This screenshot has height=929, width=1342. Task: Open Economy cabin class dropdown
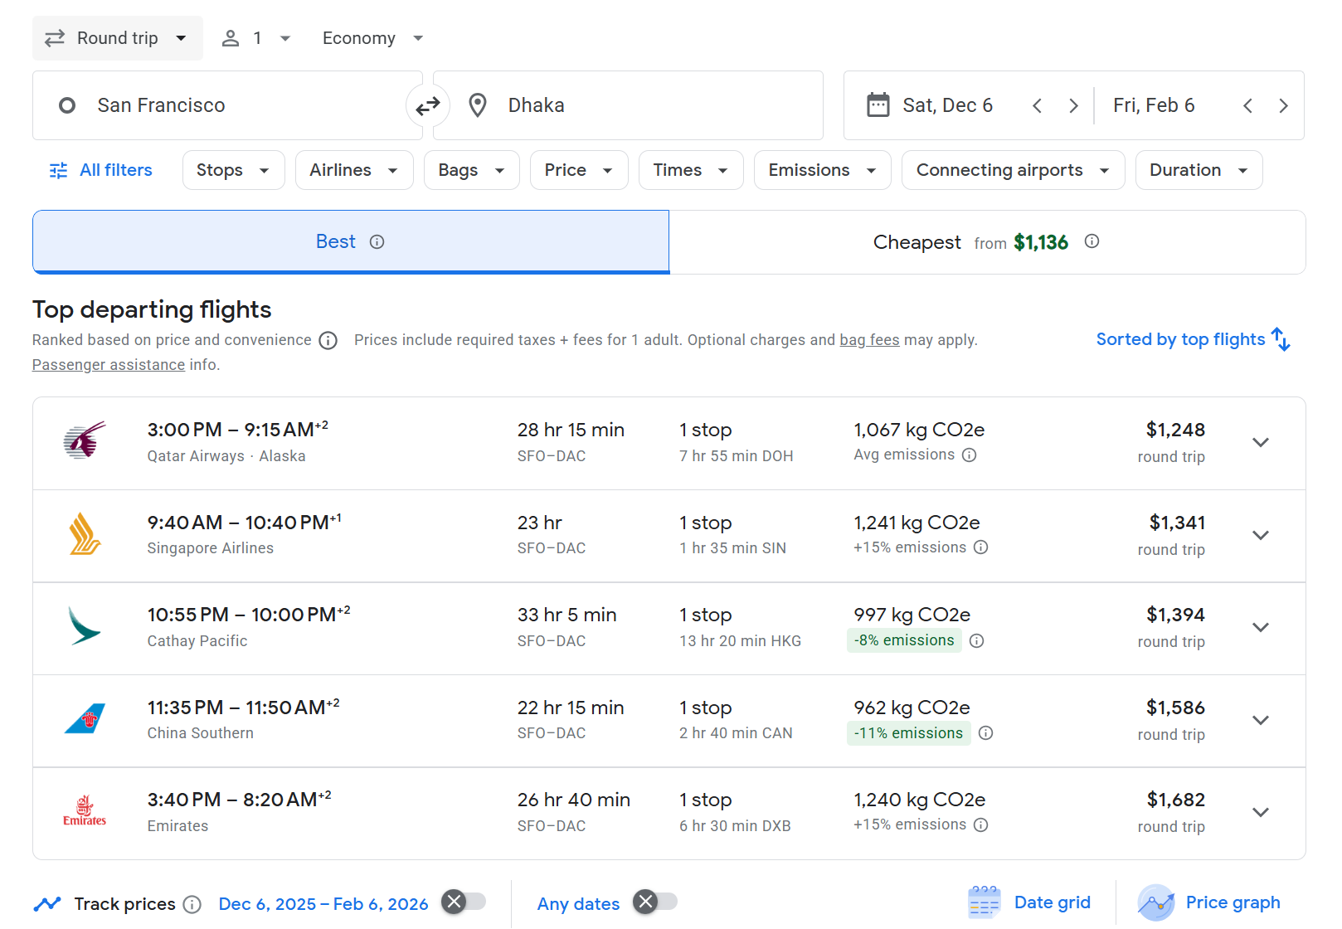pyautogui.click(x=373, y=38)
